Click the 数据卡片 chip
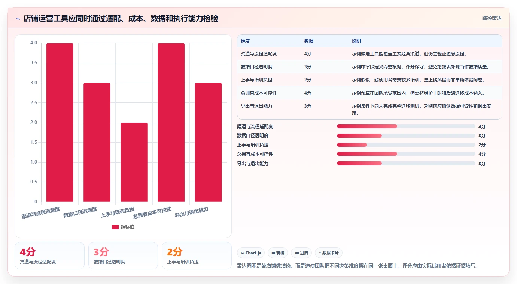This screenshot has width=517, height=284. point(329,253)
